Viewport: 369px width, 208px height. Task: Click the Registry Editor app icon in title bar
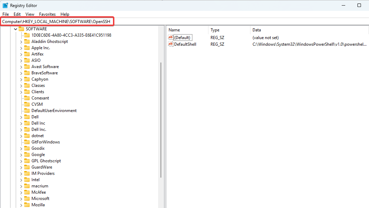coord(5,6)
